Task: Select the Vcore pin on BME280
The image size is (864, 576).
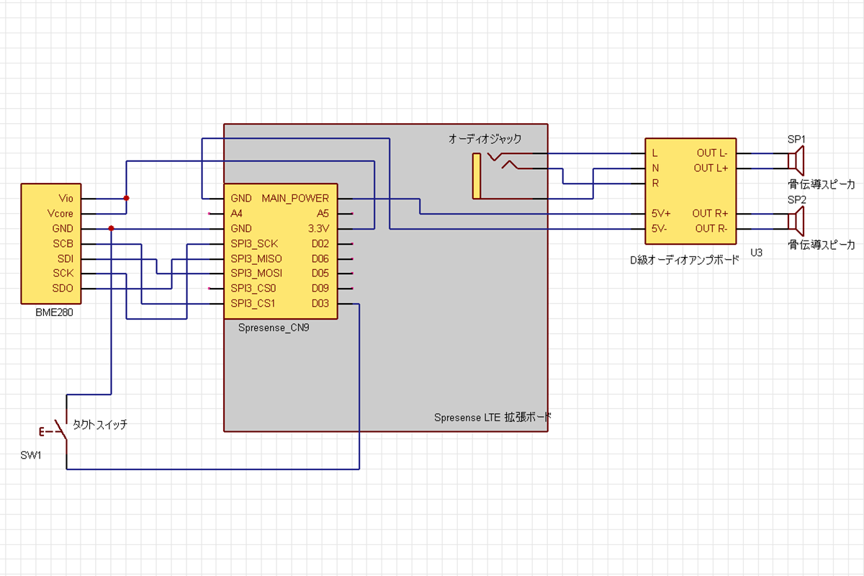Action: coord(60,213)
